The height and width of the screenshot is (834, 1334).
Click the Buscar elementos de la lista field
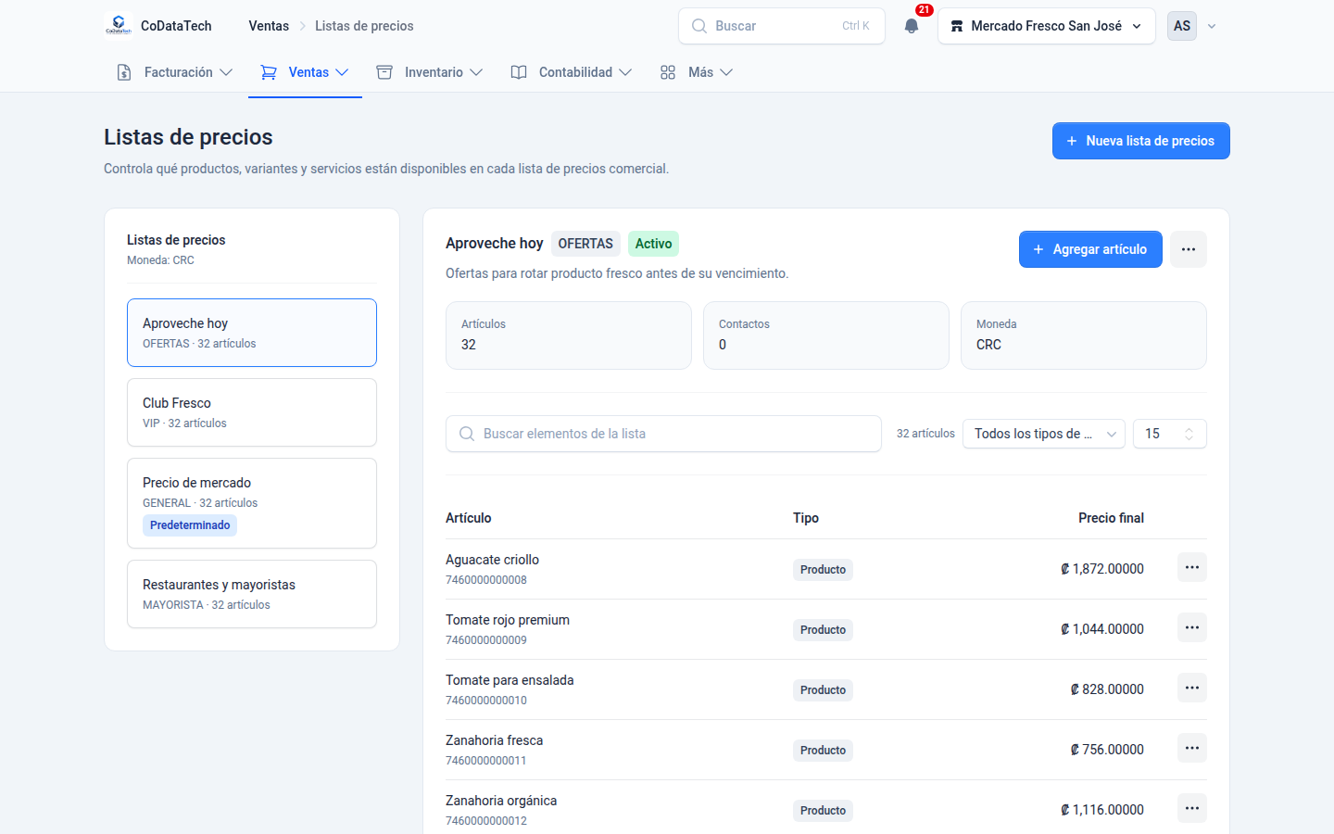pyautogui.click(x=663, y=434)
